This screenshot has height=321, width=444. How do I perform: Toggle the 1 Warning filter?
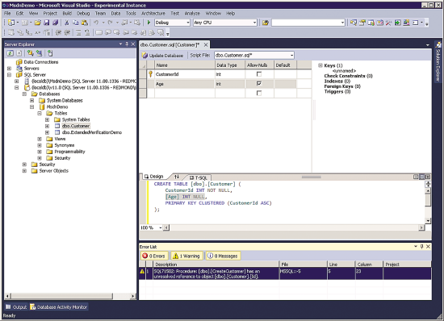tap(187, 256)
